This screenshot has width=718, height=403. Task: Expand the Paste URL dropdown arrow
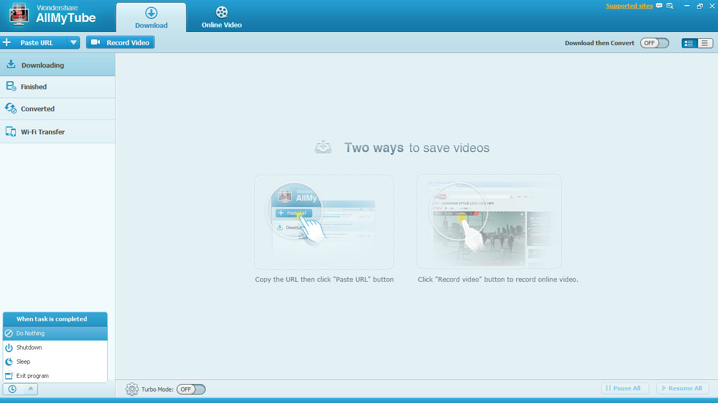click(74, 43)
